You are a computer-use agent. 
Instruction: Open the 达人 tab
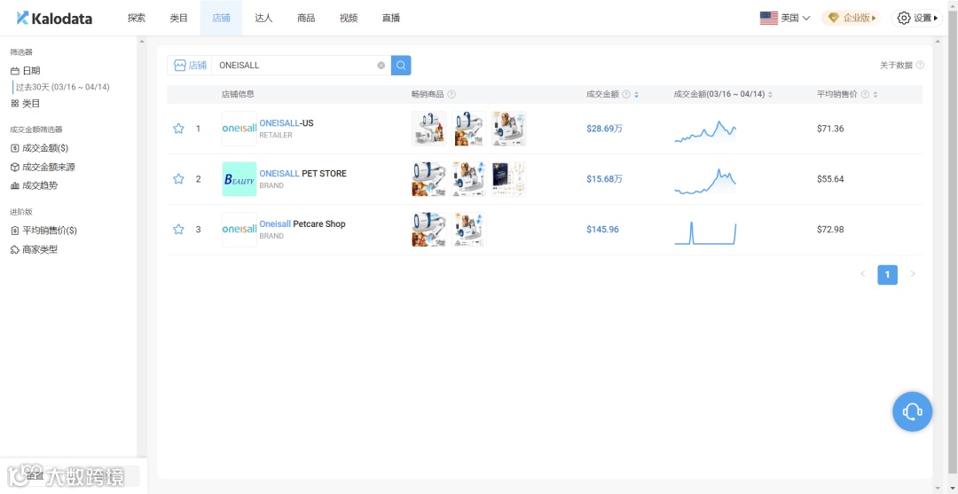(x=263, y=18)
